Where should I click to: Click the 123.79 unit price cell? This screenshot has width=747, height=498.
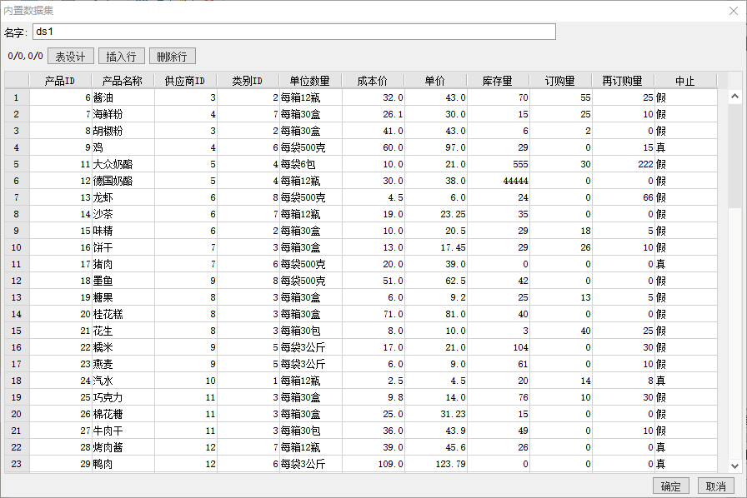tap(436, 464)
